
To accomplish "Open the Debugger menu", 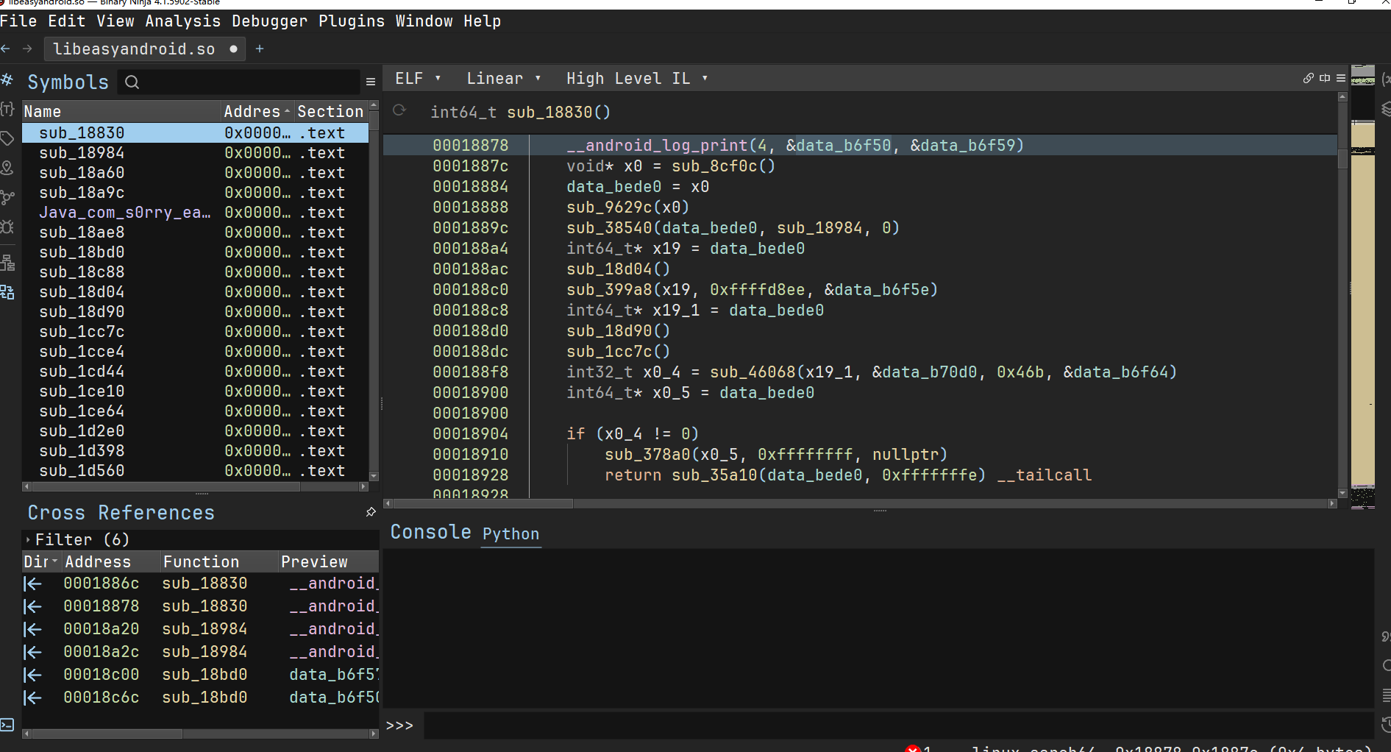I will click(270, 21).
